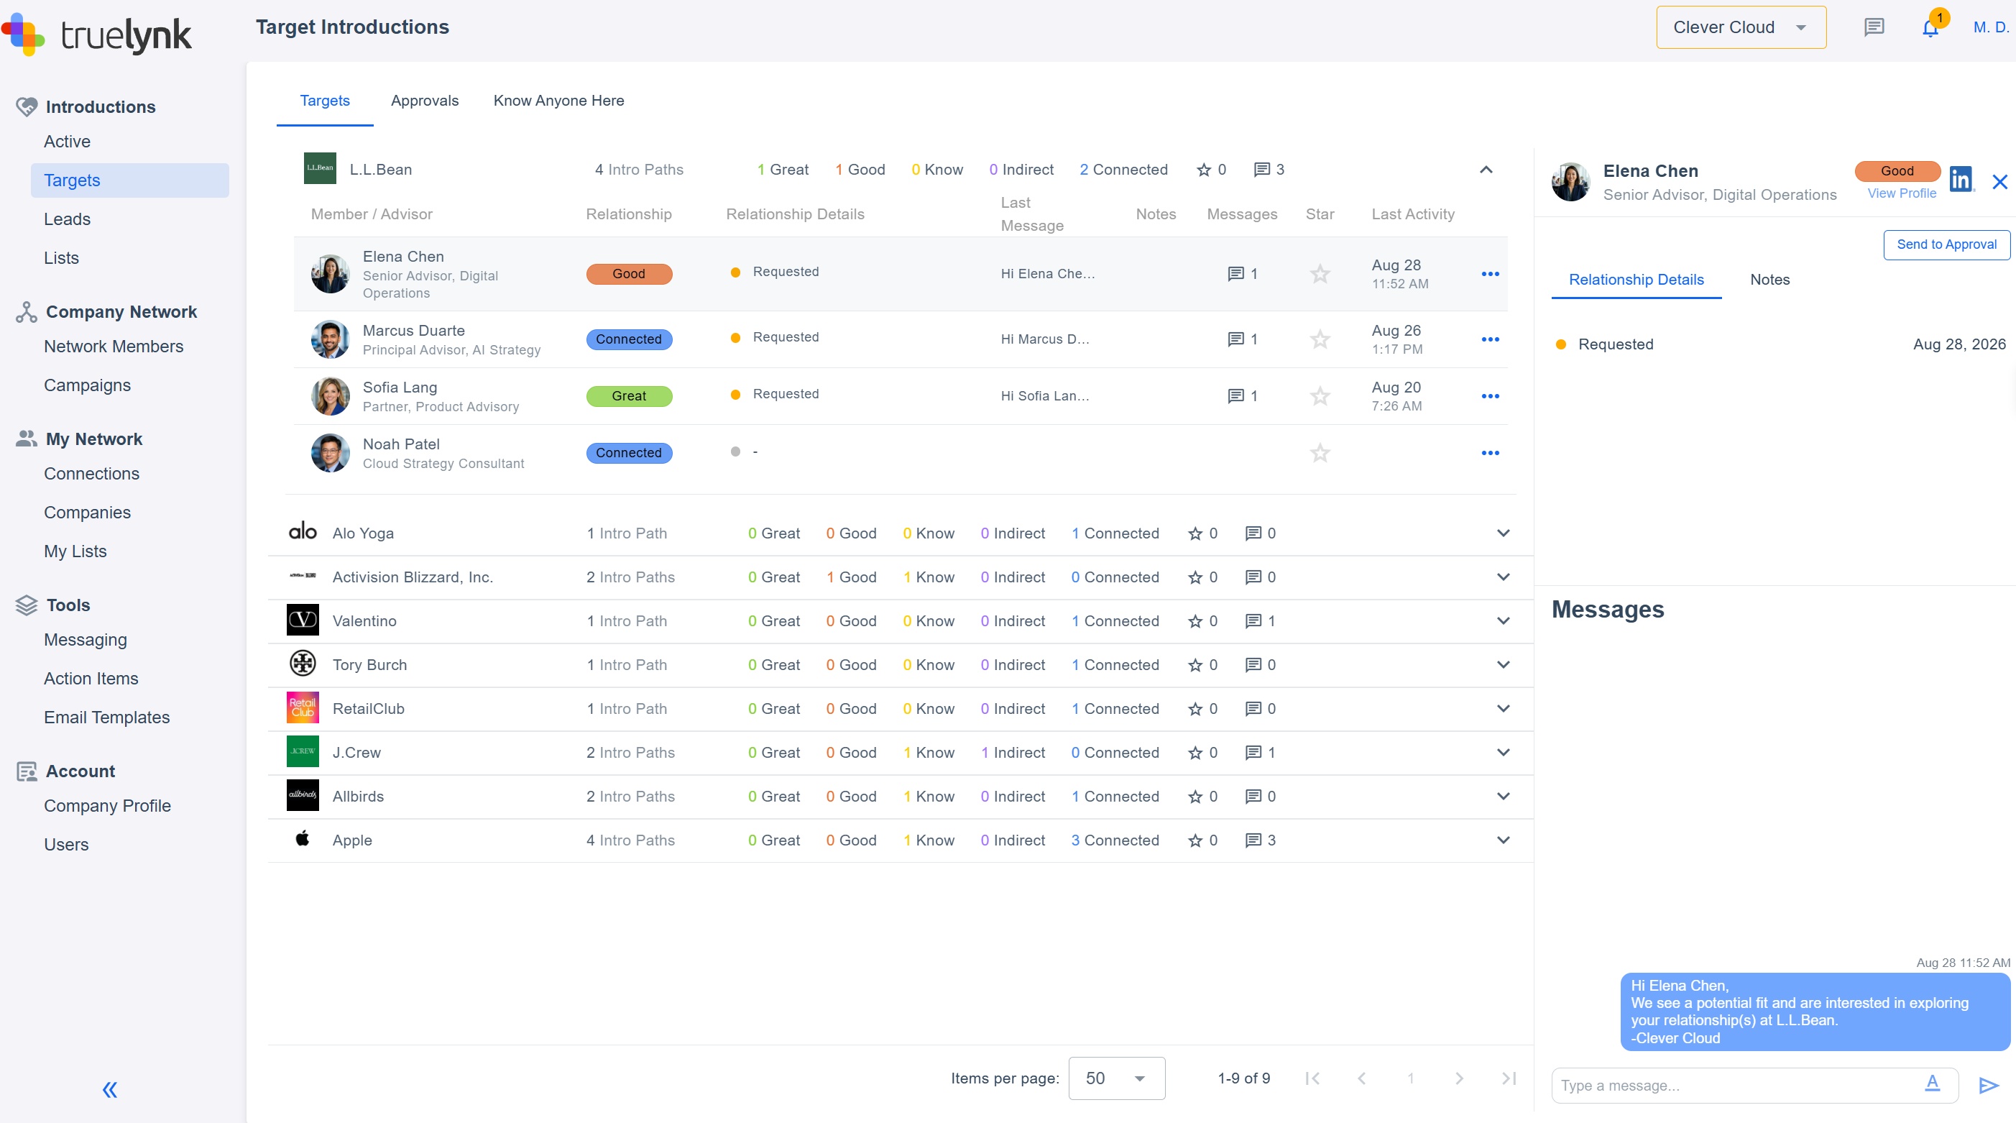This screenshot has height=1123, width=2016.
Task: Expand the RetailClub target row
Action: coord(1503,709)
